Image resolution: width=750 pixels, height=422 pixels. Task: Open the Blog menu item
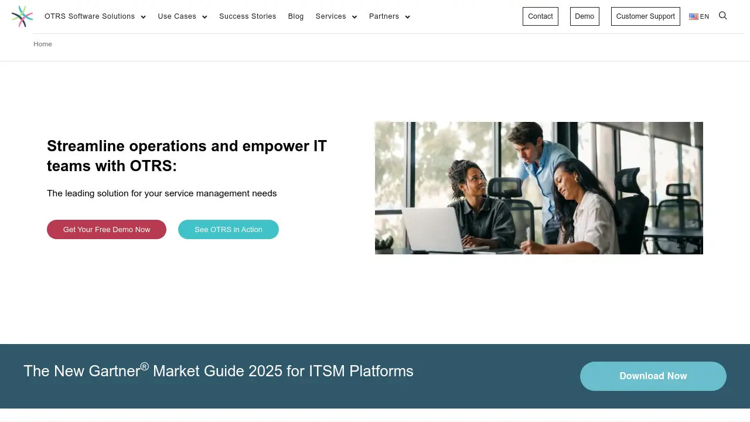click(295, 16)
